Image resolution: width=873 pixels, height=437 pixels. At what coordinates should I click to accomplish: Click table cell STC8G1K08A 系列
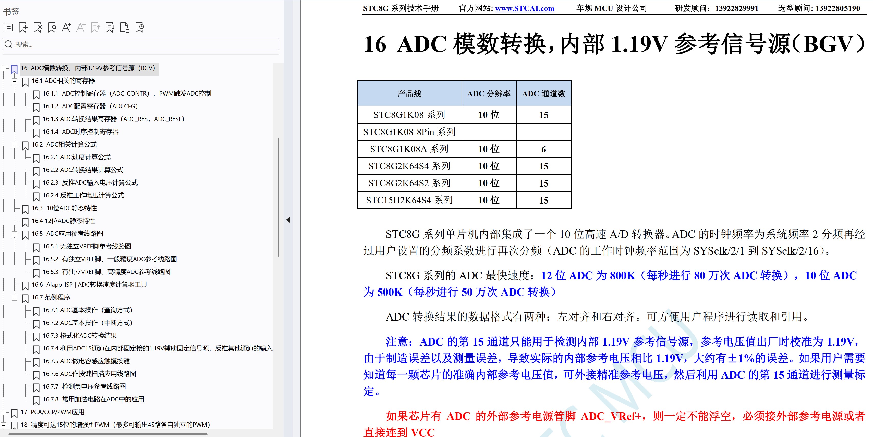409,149
